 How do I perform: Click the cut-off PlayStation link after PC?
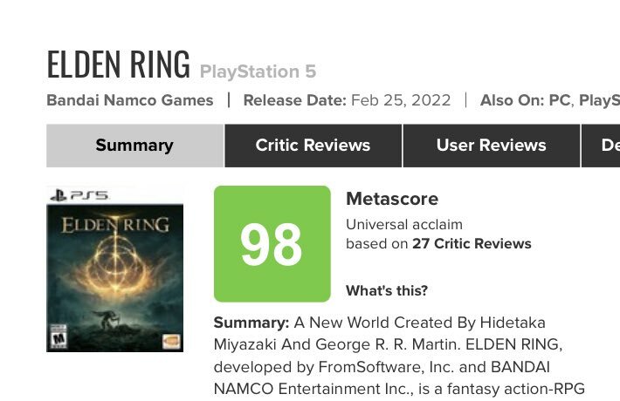599,100
